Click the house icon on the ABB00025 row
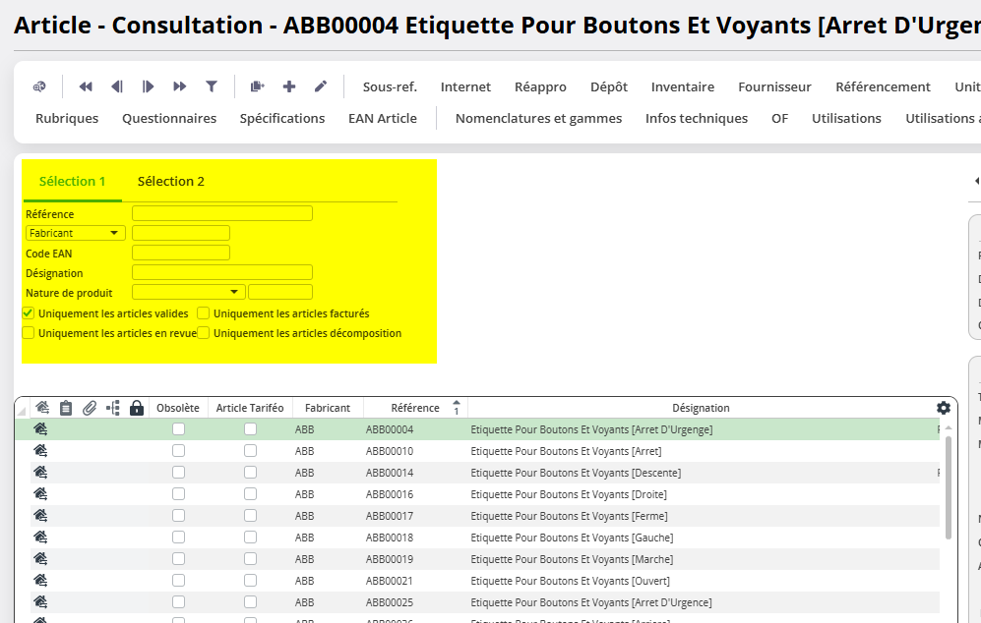Screen dimensions: 981x623 click(x=40, y=601)
